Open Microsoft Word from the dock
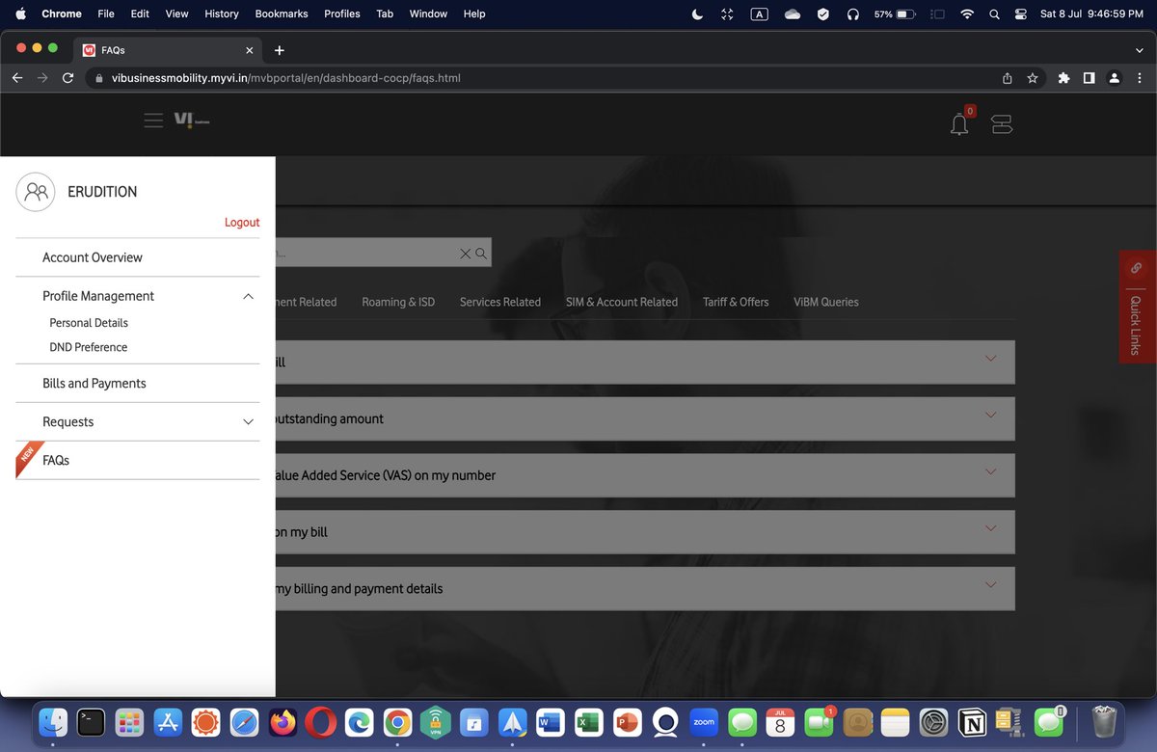The image size is (1157, 752). tap(551, 722)
